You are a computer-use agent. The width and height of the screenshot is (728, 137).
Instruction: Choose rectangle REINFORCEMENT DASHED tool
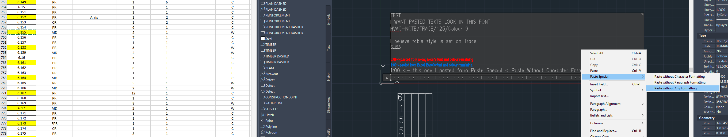pos(282,33)
